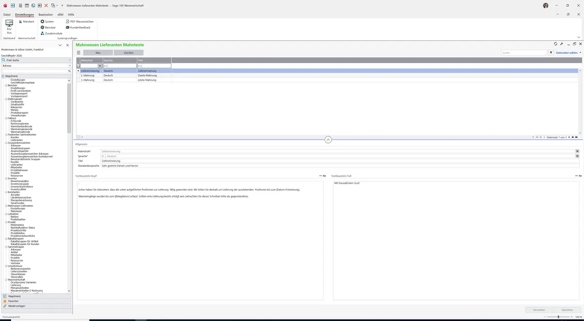Open the Hilfe menu tab

click(71, 15)
